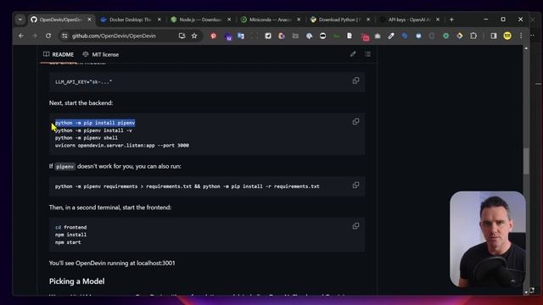Image resolution: width=543 pixels, height=305 pixels.
Task: Copy the requirements.txt command block
Action: coord(355,185)
